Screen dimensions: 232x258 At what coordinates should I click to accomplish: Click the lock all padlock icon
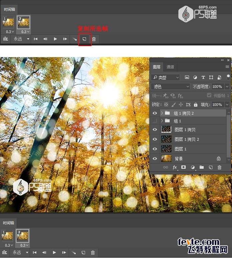196,105
